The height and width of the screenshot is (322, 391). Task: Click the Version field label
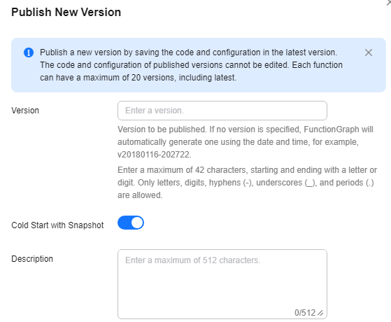point(25,111)
